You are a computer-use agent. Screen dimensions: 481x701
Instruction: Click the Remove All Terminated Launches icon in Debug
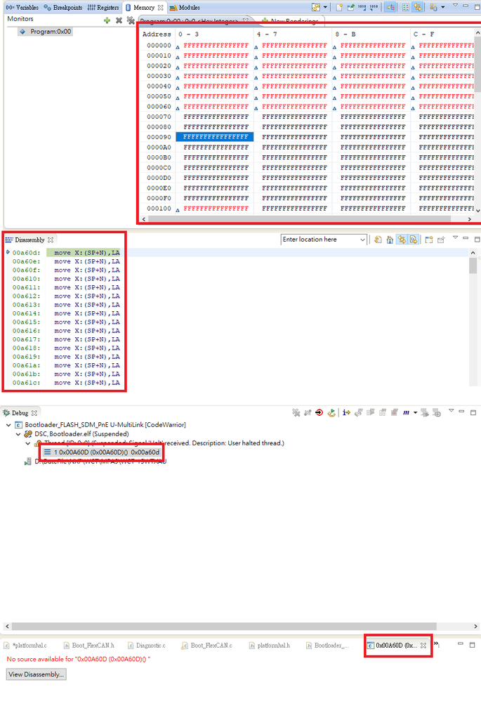click(x=296, y=412)
